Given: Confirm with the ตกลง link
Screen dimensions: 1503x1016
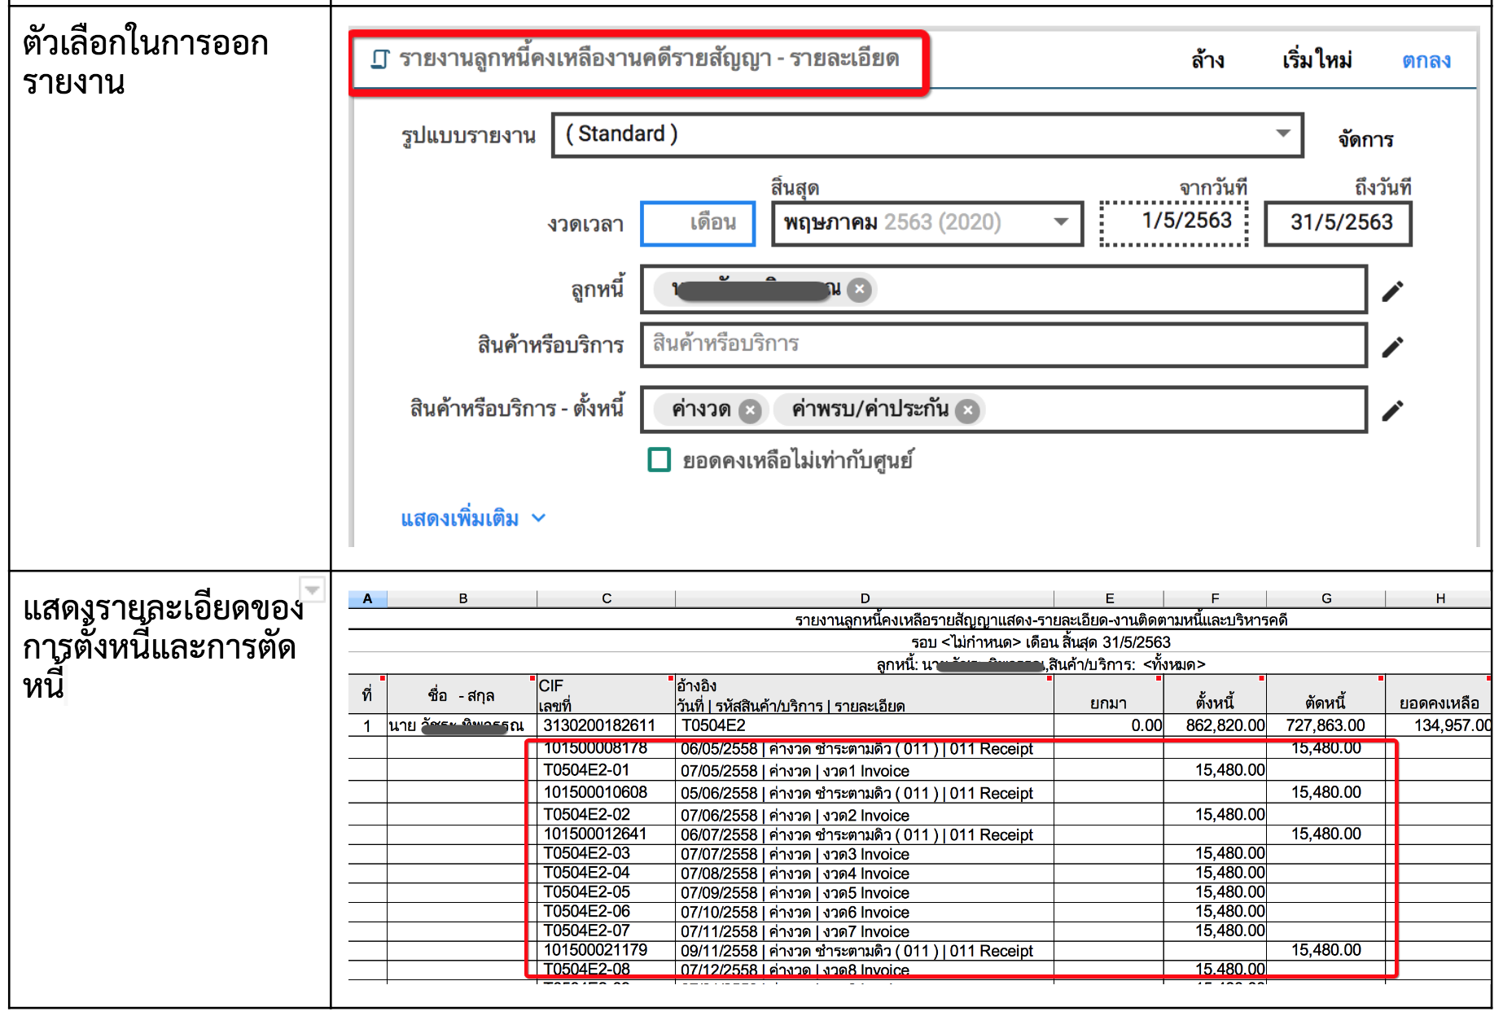Looking at the screenshot, I should (x=1426, y=60).
